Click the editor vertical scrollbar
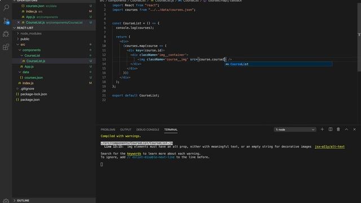The image size is (361, 203). 359,37
